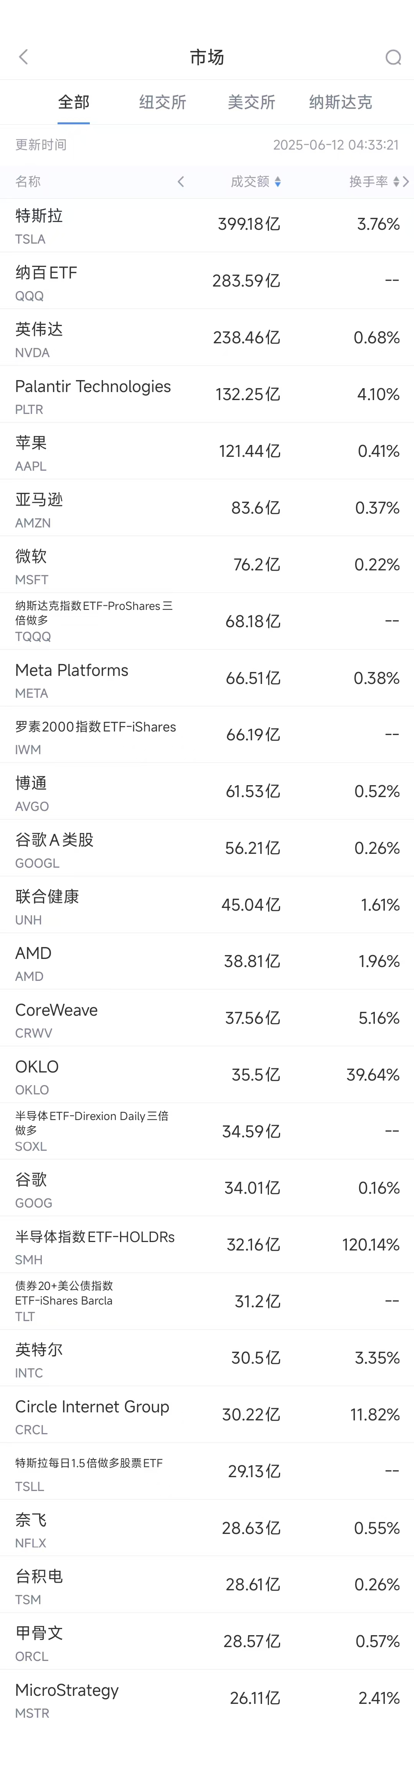This screenshot has width=414, height=1766.
Task: Tap the back arrow icon
Action: (x=24, y=57)
